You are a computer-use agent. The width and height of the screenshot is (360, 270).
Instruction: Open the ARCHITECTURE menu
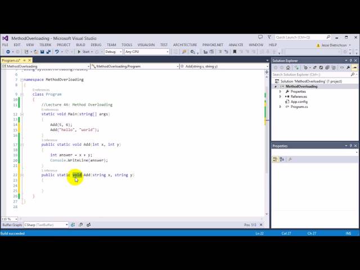[x=185, y=45]
